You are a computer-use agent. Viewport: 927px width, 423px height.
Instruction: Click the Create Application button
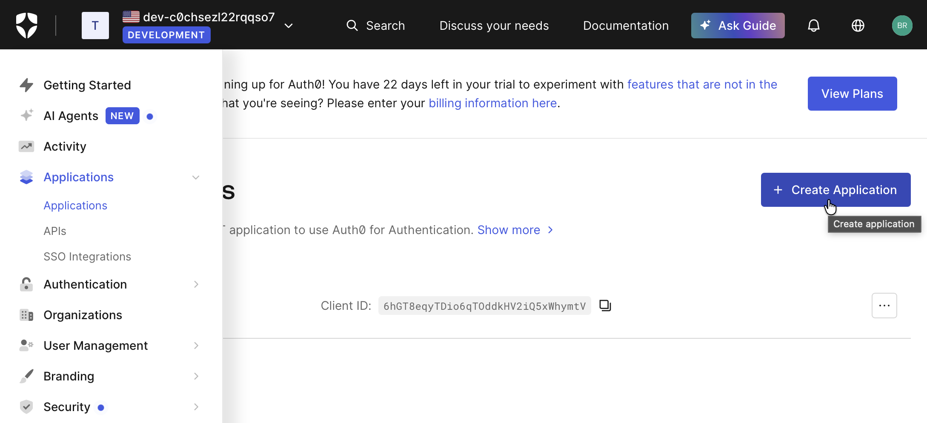click(835, 189)
